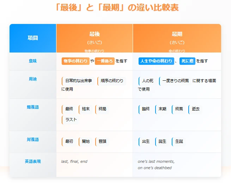
Task: Select the 誕生 antonym tag
Action: click(162, 141)
